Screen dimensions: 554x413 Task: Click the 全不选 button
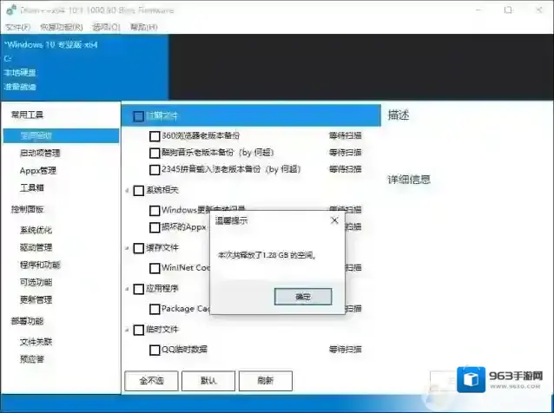[x=151, y=380]
